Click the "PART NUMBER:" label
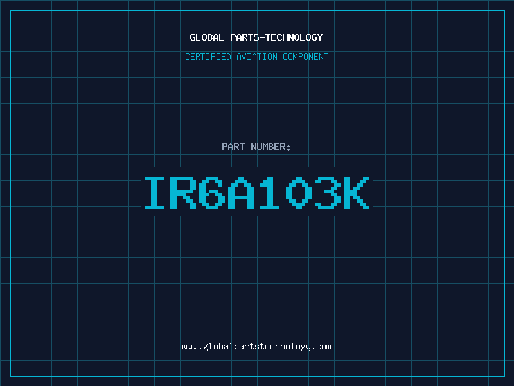Viewport: 514px width, 386px height. (256, 147)
